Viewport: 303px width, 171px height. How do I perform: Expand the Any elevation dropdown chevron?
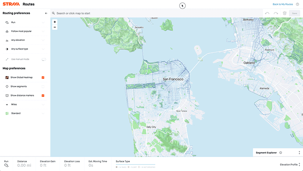[x=43, y=40]
